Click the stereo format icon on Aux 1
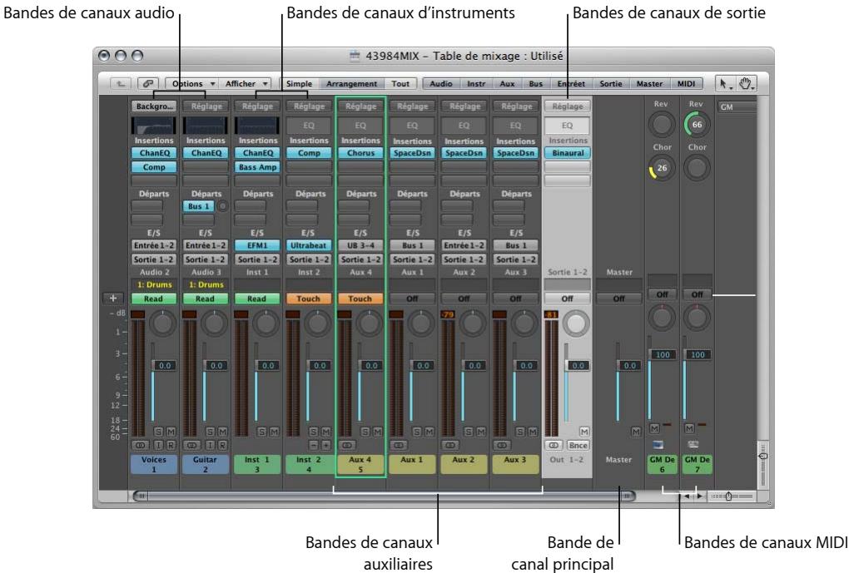The width and height of the screenshot is (849, 573). click(399, 445)
